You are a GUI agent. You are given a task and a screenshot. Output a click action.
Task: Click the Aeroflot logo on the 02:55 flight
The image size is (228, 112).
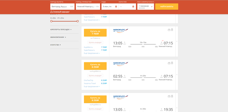tap(120, 64)
